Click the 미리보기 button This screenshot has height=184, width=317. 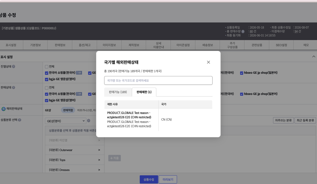tap(168, 179)
